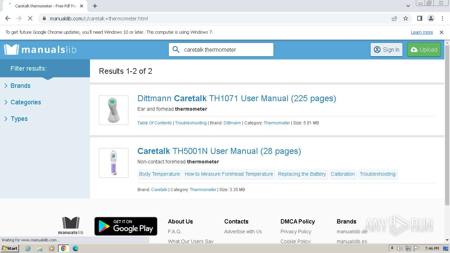Click the Sign In button
The image size is (450, 253).
coord(386,50)
